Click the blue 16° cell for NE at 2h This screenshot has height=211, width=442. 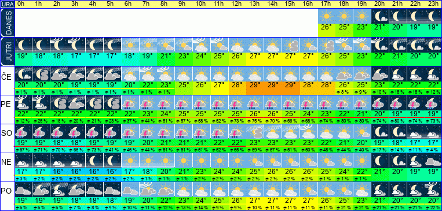pyautogui.click(x=58, y=172)
